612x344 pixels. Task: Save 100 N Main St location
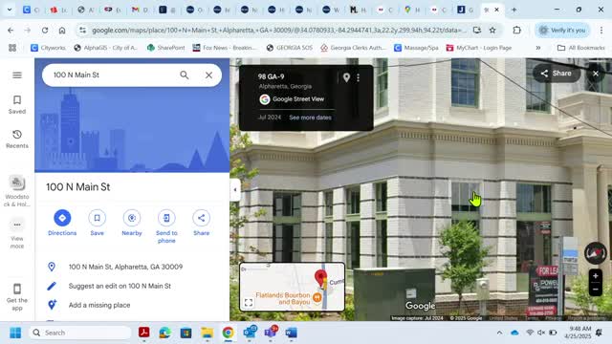[x=97, y=218]
